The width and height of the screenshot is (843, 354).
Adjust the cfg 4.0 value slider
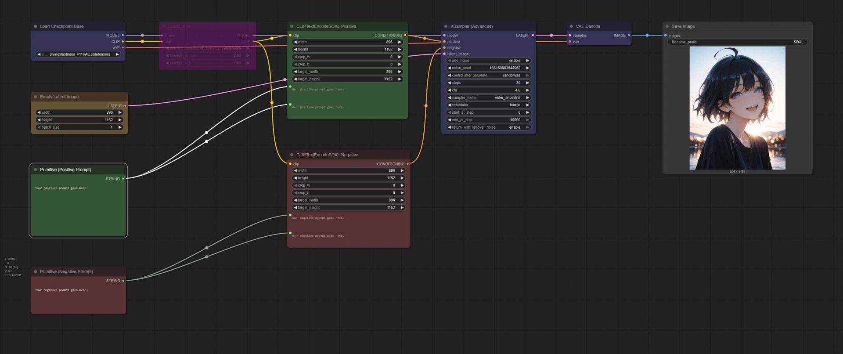click(488, 90)
